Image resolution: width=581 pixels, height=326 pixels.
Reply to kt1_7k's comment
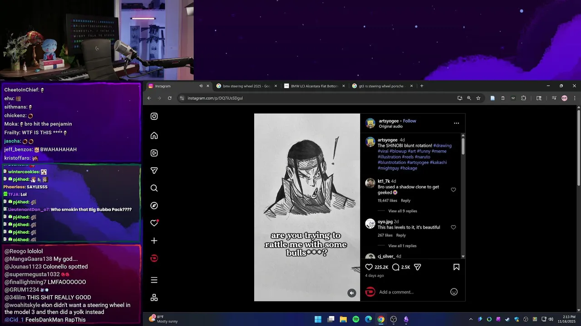[406, 201]
